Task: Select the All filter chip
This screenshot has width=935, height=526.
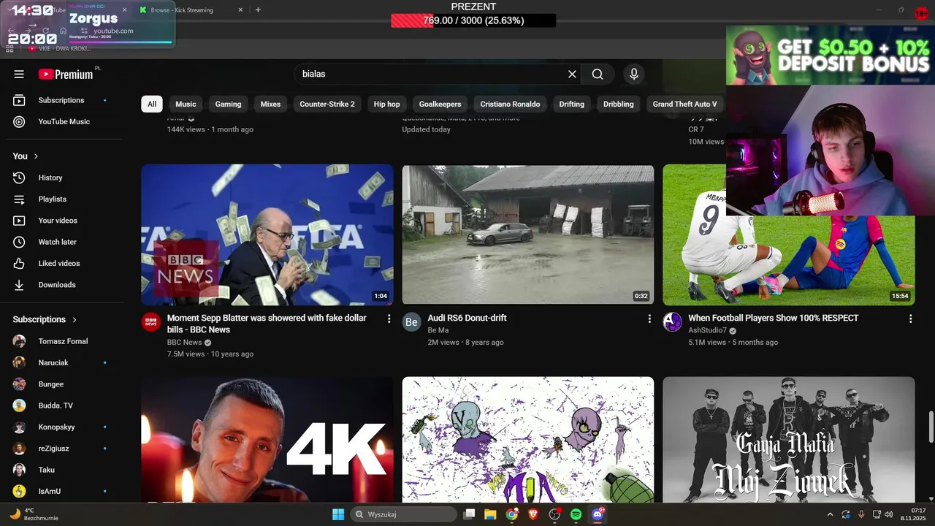Action: pyautogui.click(x=152, y=104)
